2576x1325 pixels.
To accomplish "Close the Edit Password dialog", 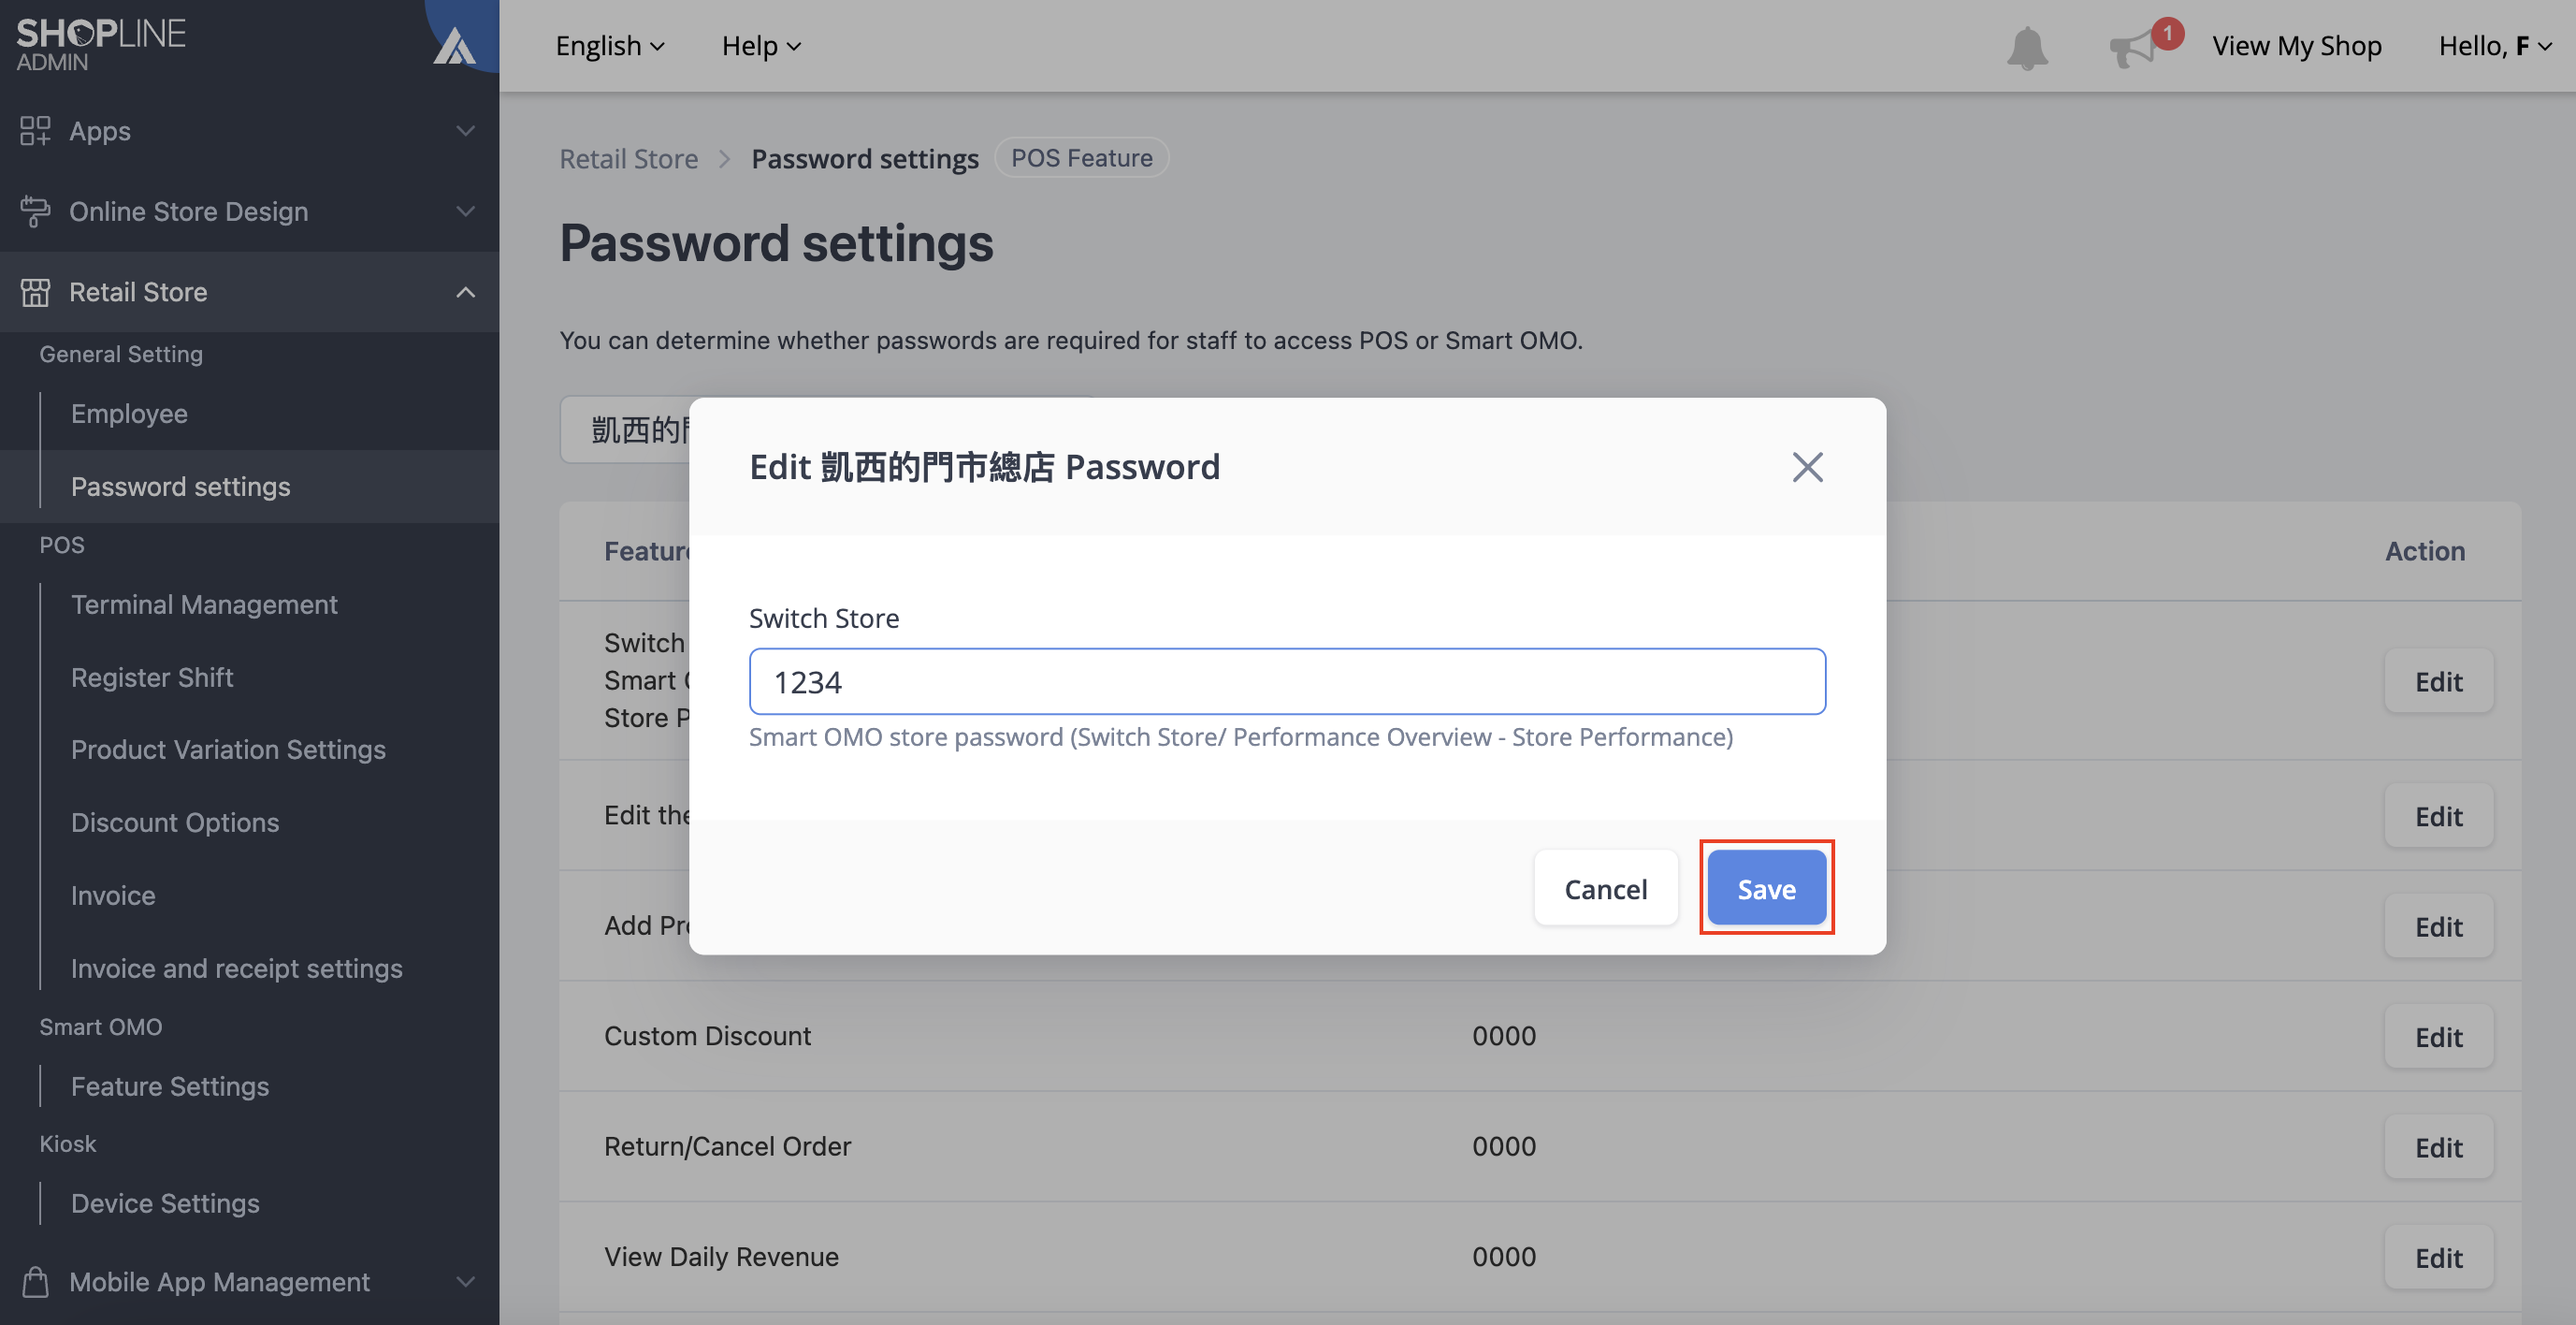I will (1807, 467).
